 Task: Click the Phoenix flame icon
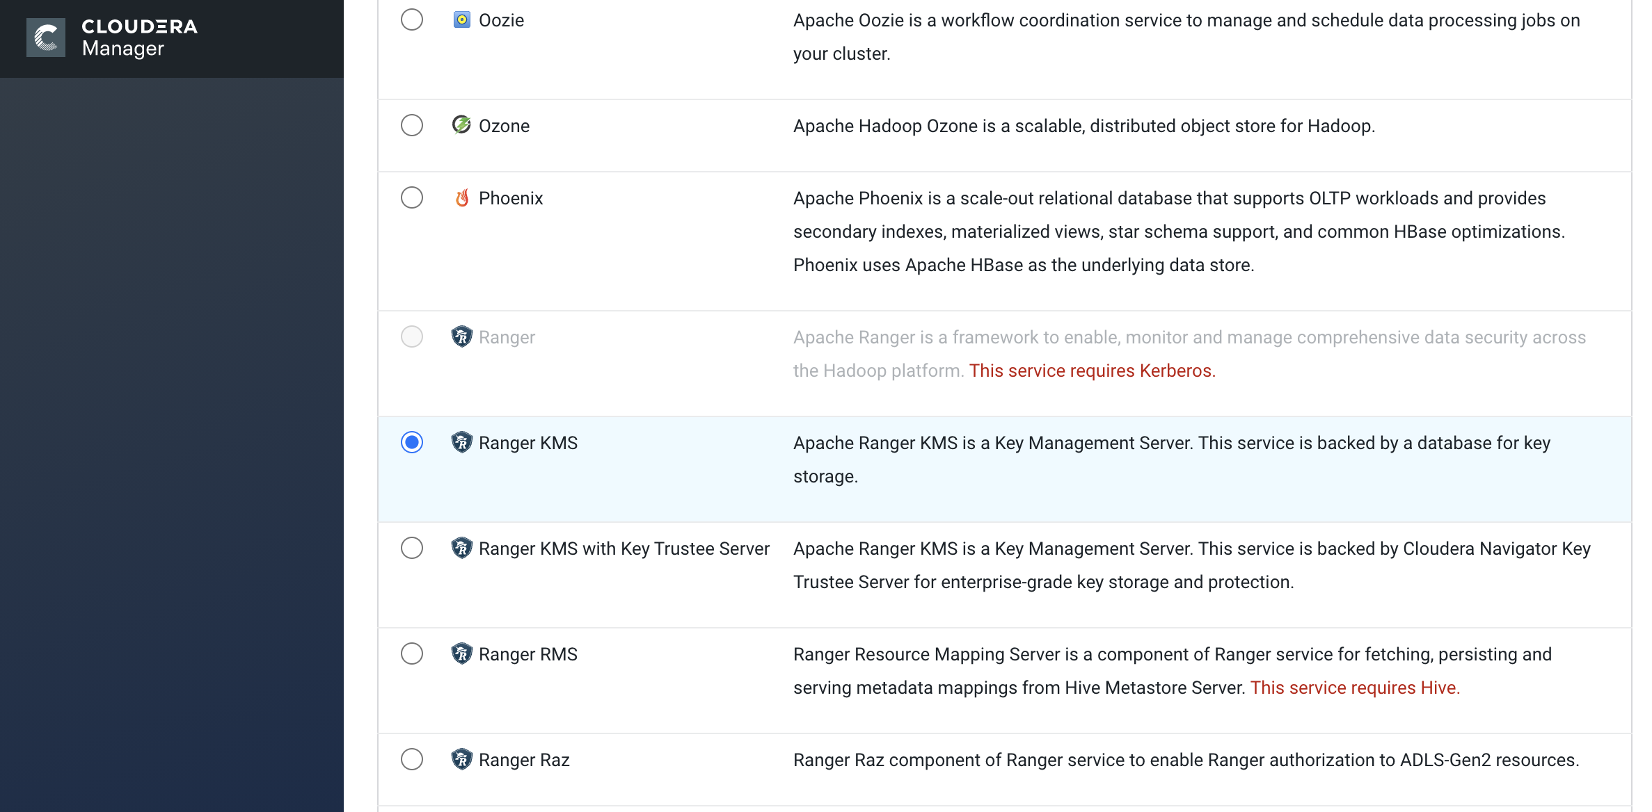point(461,198)
